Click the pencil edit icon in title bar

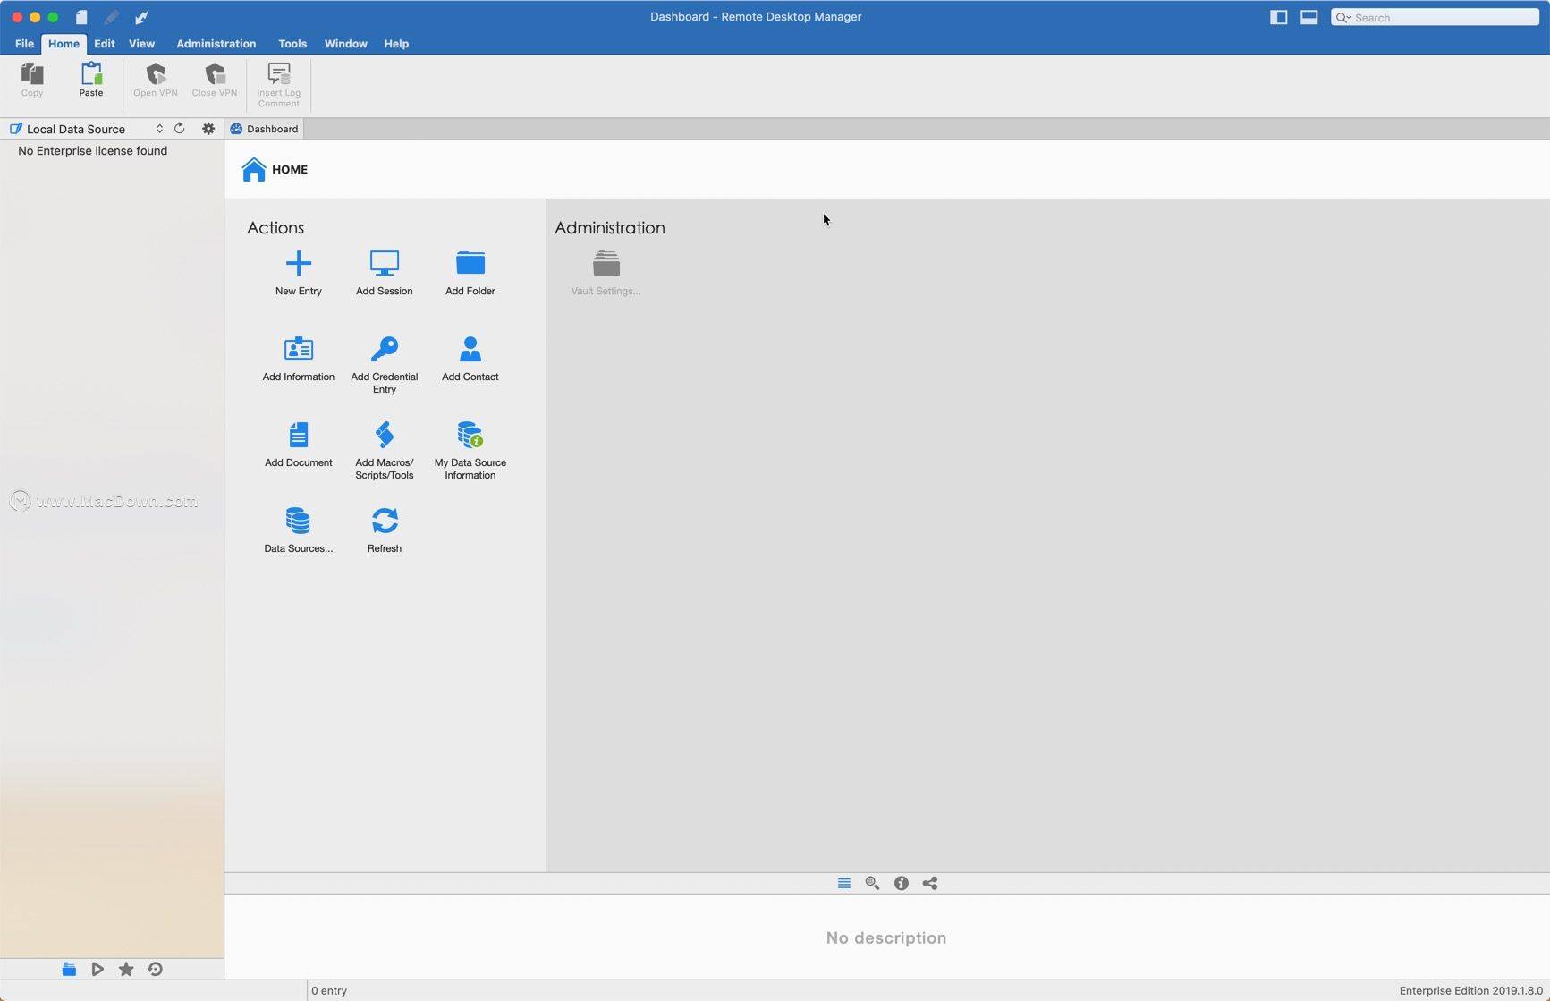tap(111, 17)
